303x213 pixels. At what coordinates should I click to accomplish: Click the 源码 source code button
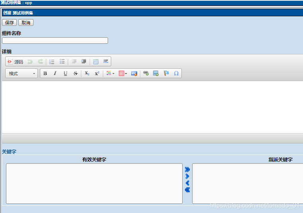tap(15, 62)
